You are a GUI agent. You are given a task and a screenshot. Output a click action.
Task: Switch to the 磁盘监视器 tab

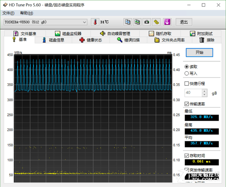(68, 34)
